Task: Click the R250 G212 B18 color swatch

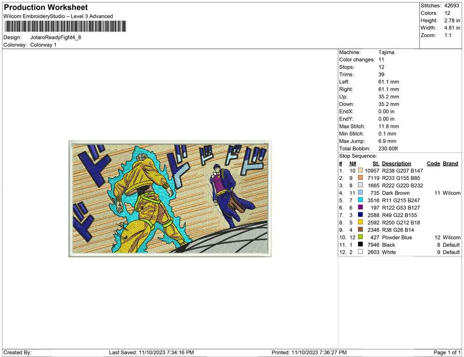Action: pyautogui.click(x=360, y=222)
